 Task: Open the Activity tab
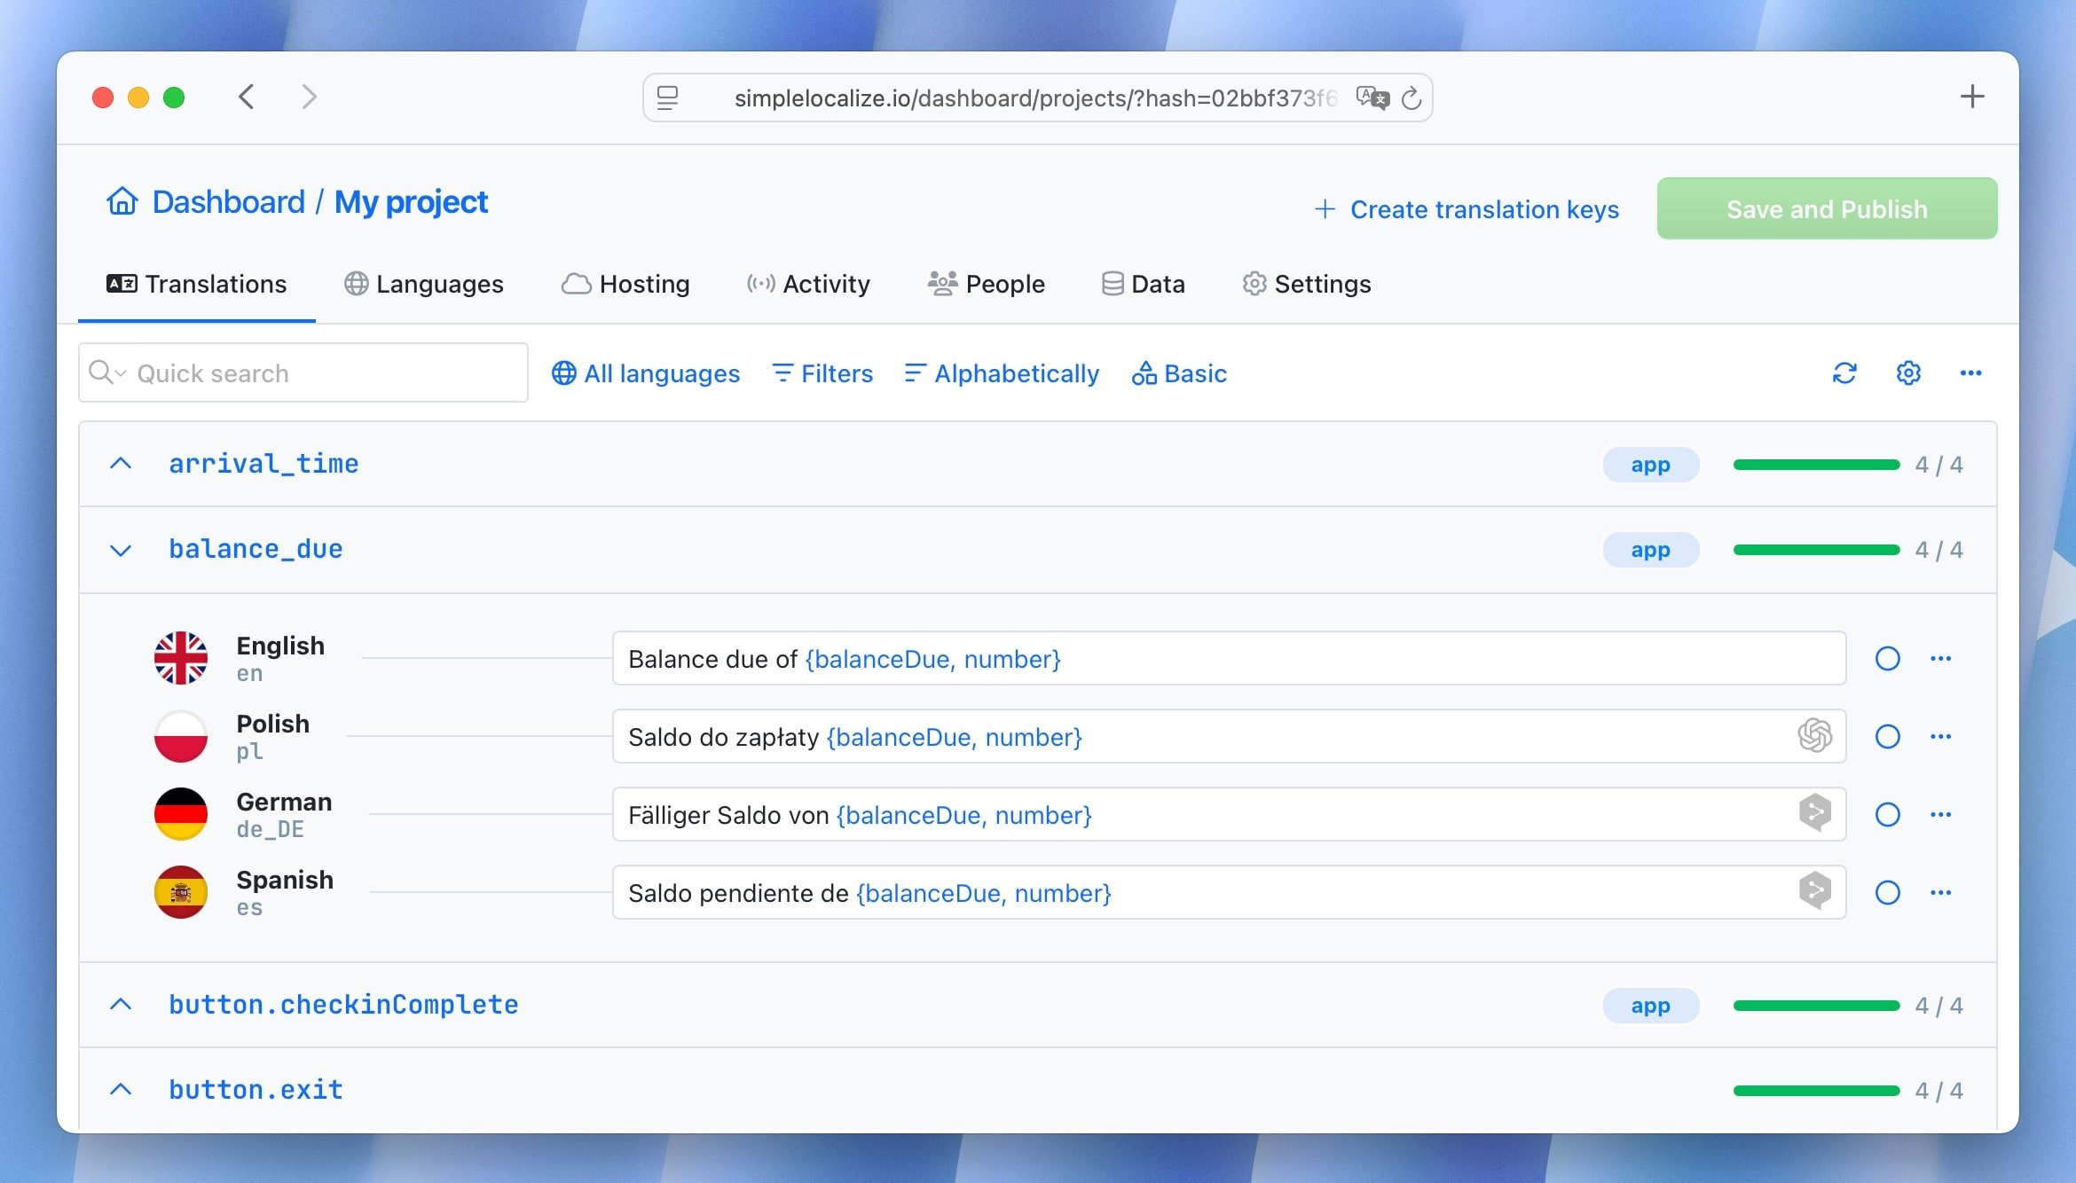point(808,284)
